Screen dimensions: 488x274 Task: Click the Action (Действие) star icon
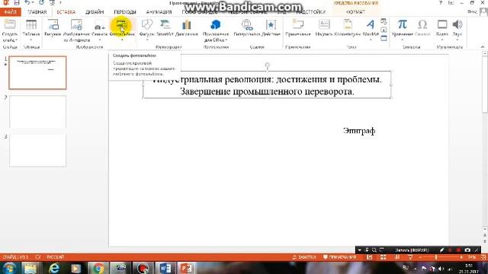click(x=271, y=24)
